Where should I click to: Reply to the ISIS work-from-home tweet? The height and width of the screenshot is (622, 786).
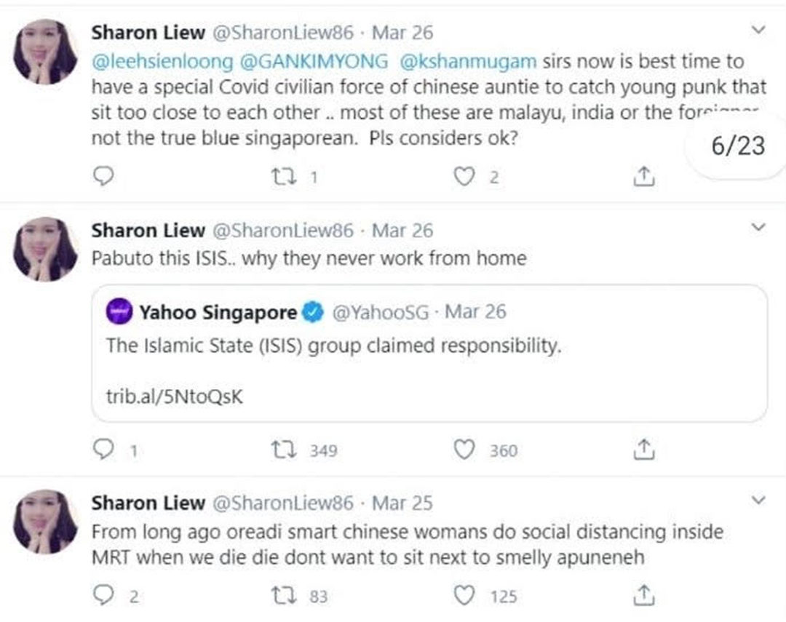coord(106,451)
